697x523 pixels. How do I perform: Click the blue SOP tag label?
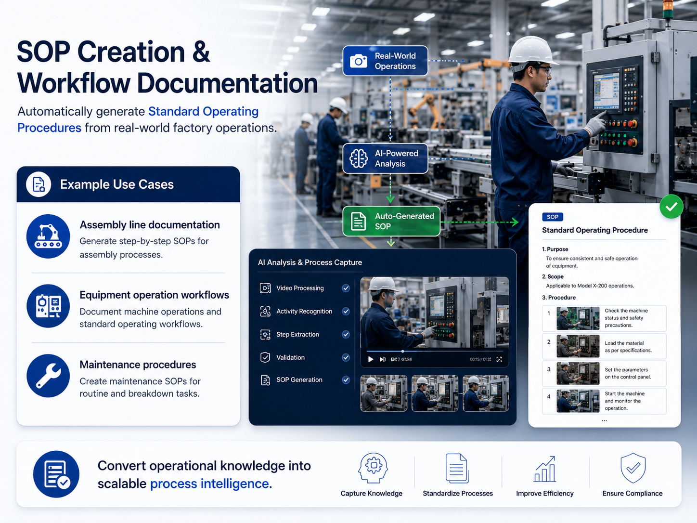click(x=553, y=217)
